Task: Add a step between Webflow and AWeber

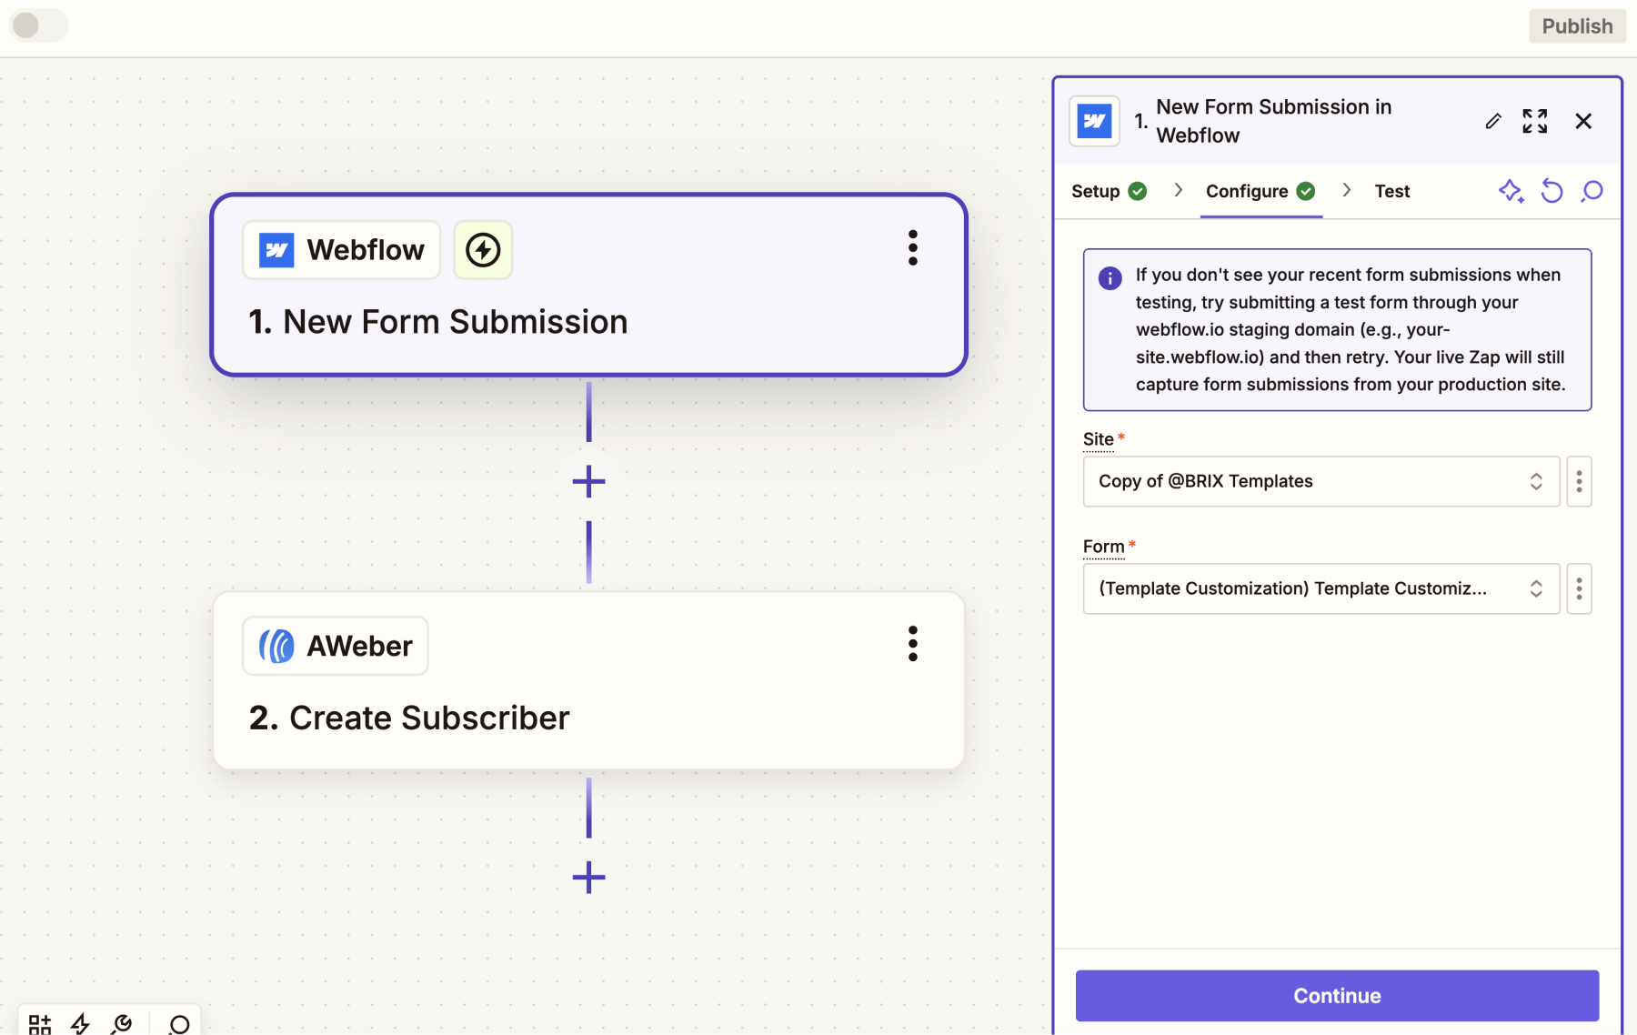Action: [x=588, y=481]
